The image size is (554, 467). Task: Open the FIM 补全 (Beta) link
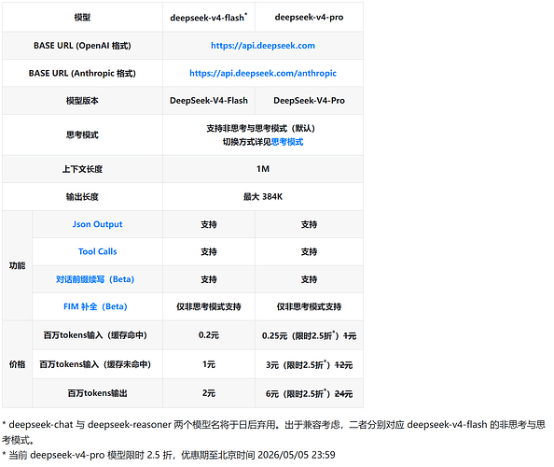click(x=95, y=306)
